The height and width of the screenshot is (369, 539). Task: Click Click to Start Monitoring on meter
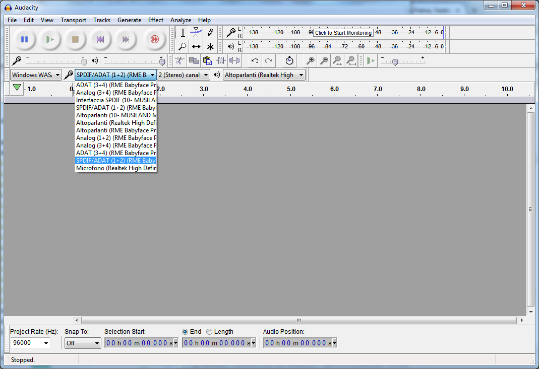click(x=343, y=33)
